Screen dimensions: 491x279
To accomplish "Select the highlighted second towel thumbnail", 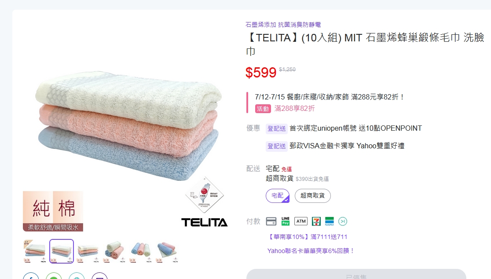I will 62,251.
